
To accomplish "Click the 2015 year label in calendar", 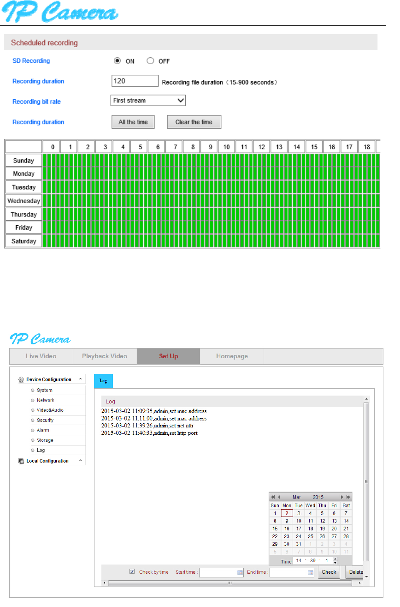I will click(318, 497).
